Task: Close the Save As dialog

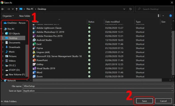Action: click(x=172, y=3)
